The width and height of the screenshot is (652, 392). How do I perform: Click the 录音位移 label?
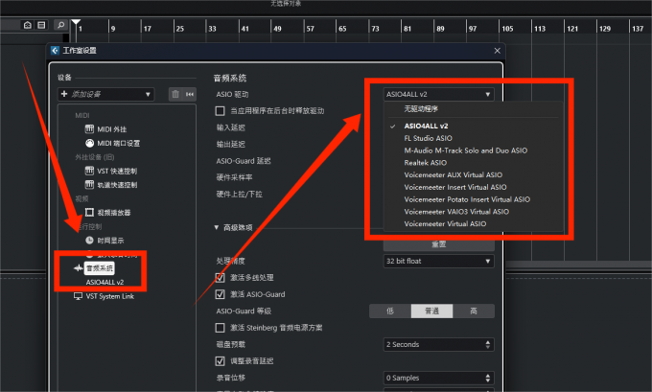point(230,378)
